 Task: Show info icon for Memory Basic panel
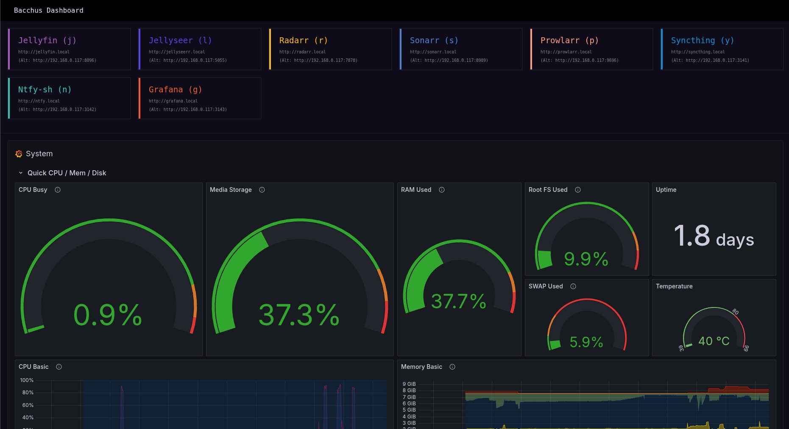452,367
